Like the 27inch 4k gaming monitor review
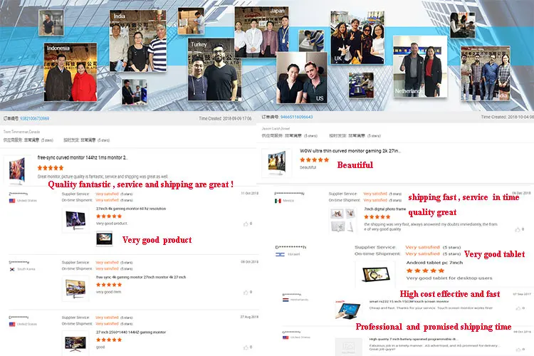Screen dimensions: 534x356 point(246,224)
